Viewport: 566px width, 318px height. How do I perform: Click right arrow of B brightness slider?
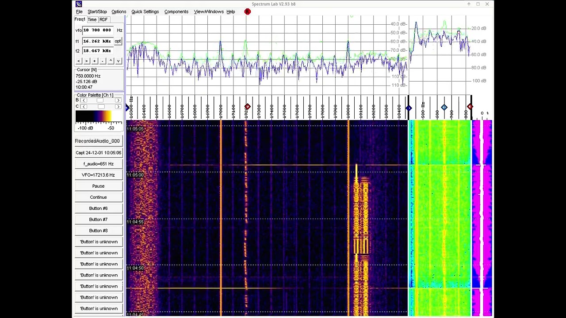[118, 100]
